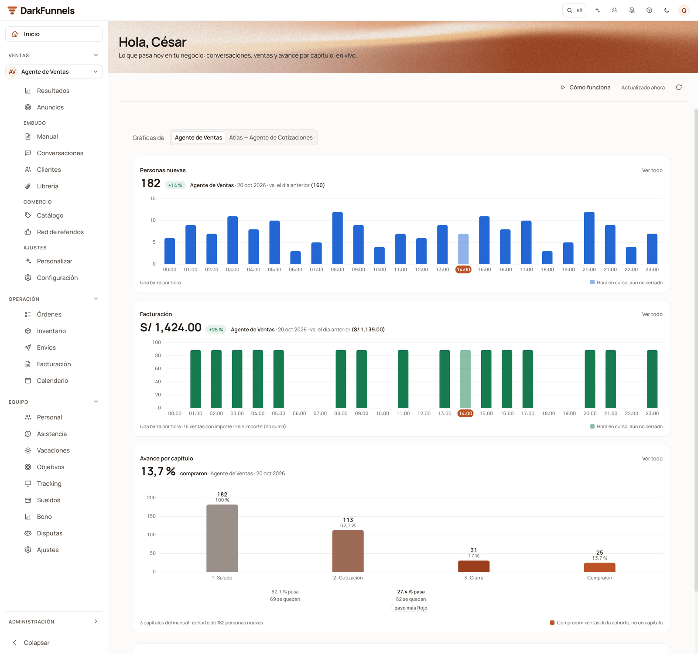Open the headset support icon
The height and width of the screenshot is (654, 698).
(614, 10)
